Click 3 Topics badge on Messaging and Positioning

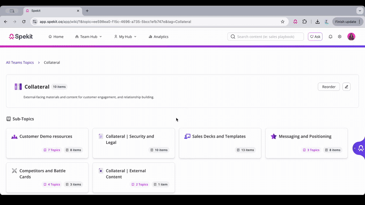click(311, 150)
